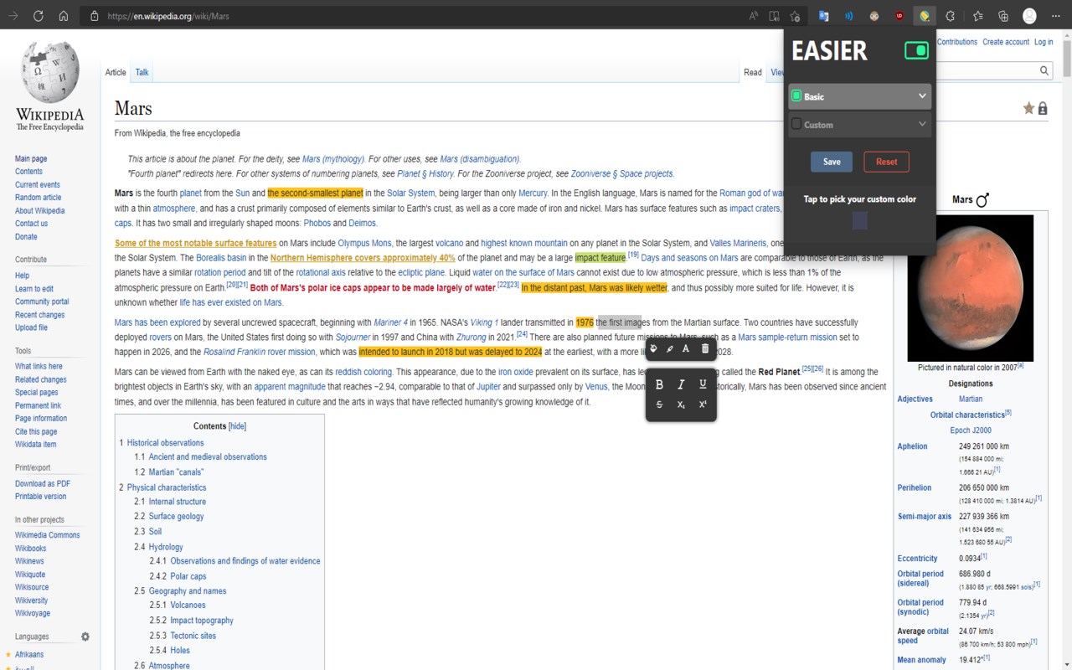The height and width of the screenshot is (670, 1072).
Task: Click Create account link
Action: pos(1006,42)
